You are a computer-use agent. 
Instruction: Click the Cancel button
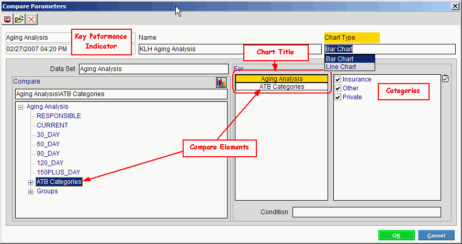coord(436,236)
